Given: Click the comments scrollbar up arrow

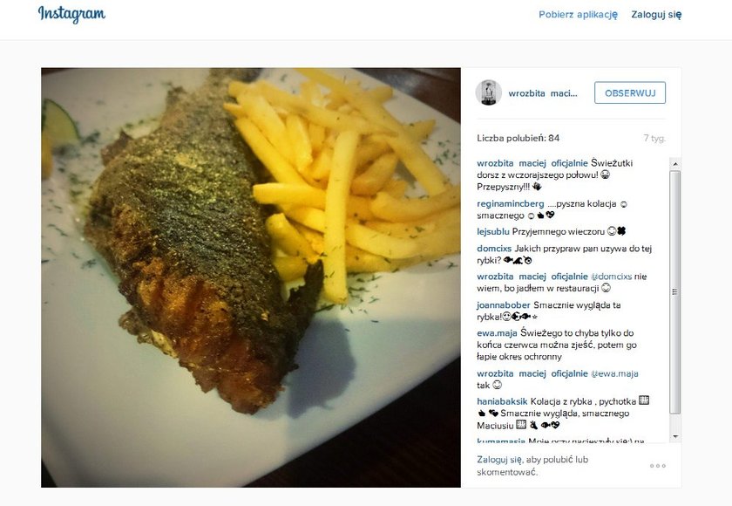Looking at the screenshot, I should 674,163.
